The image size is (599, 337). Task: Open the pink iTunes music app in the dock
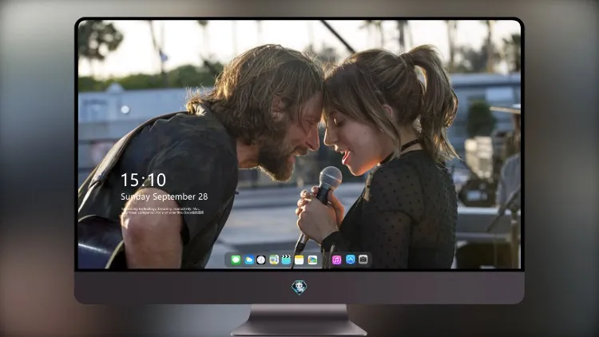pos(336,260)
